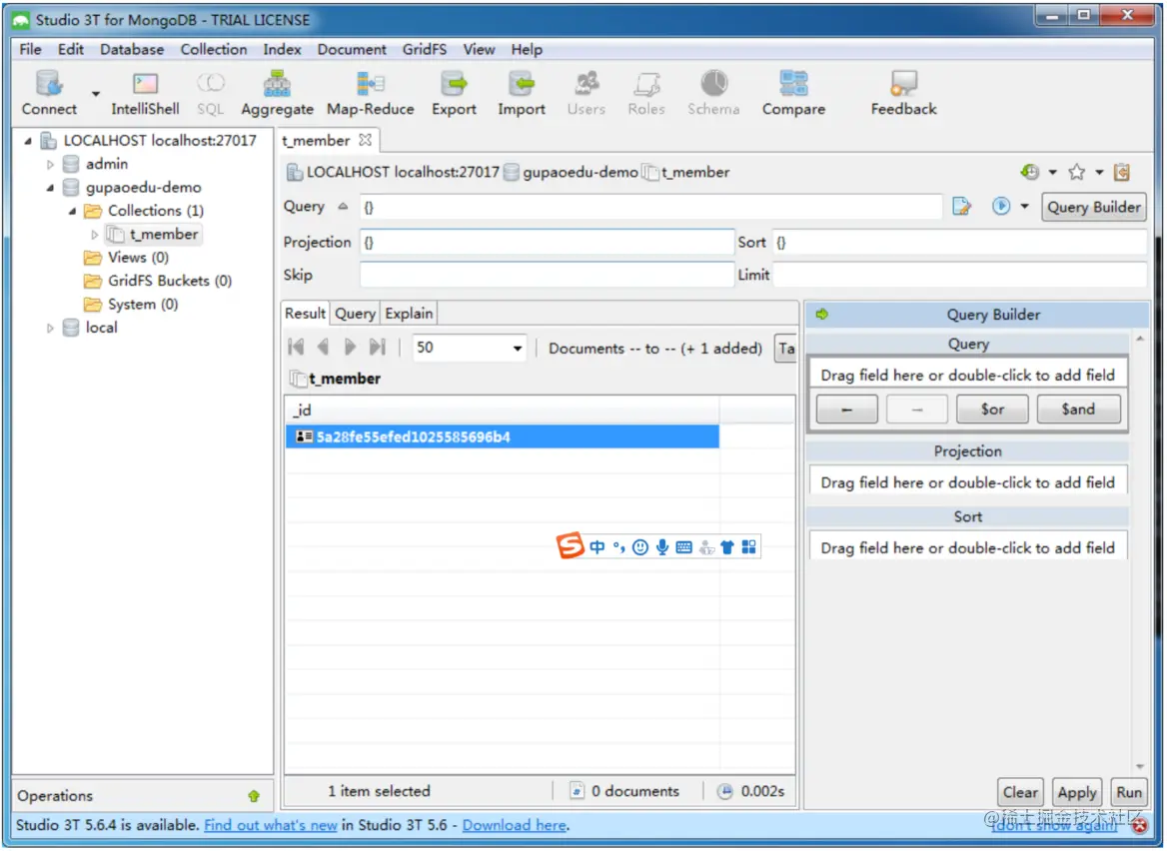Click into the Limit input field

pyautogui.click(x=959, y=275)
